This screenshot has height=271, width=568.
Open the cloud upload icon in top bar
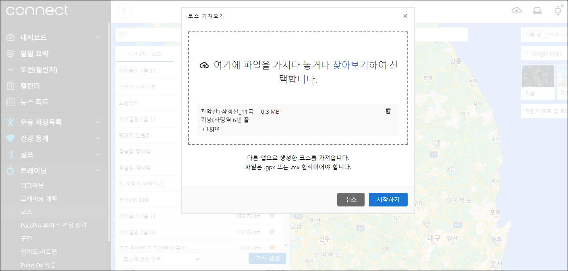click(517, 11)
